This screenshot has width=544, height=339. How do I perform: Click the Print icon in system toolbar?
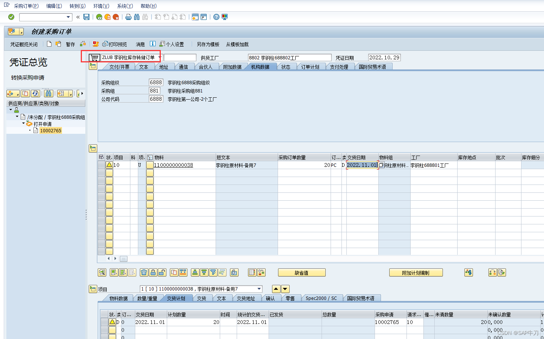pyautogui.click(x=128, y=17)
